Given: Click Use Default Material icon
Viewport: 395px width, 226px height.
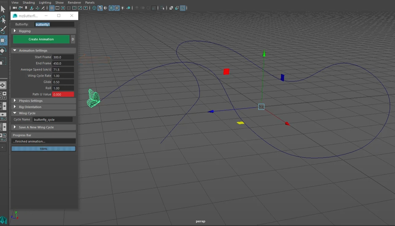Looking at the screenshot, I should 106,8.
